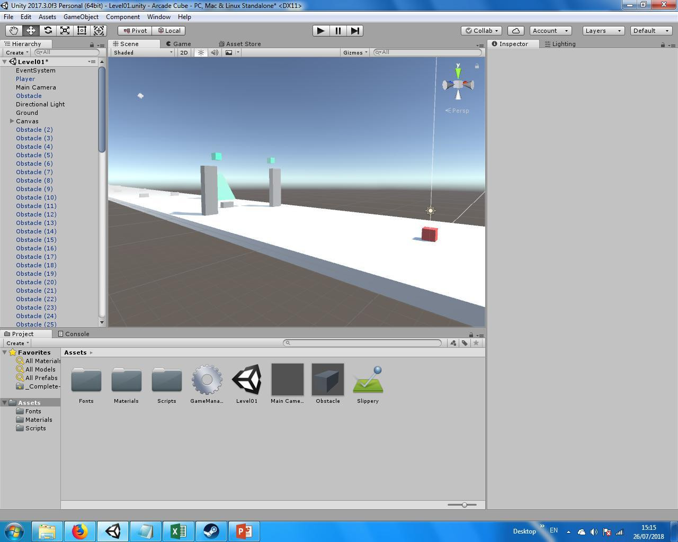Image resolution: width=678 pixels, height=542 pixels.
Task: Switch to the Game tab
Action: (179, 44)
